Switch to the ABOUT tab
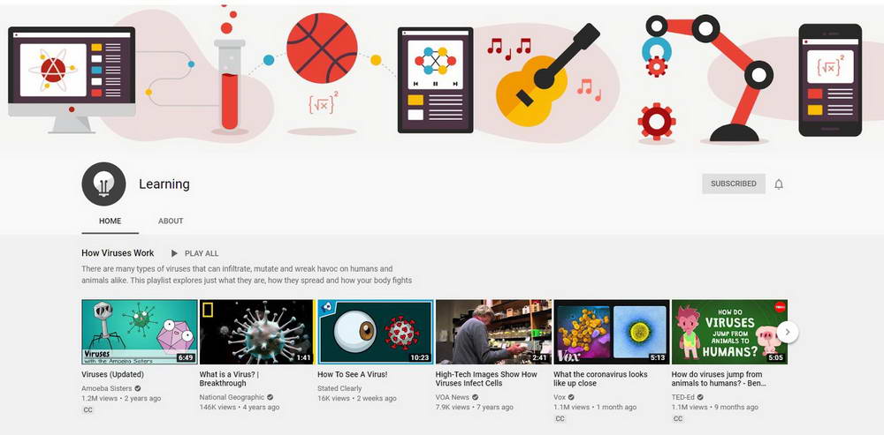Screen dimensions: 884x435 [171, 221]
